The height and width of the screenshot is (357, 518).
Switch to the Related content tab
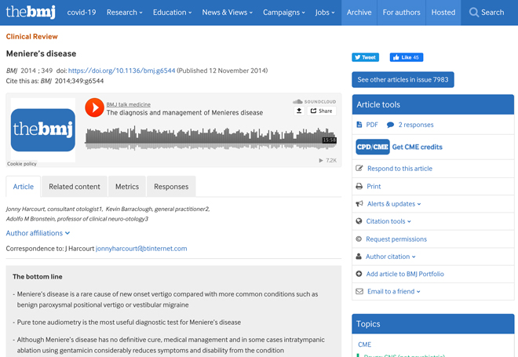coord(75,187)
